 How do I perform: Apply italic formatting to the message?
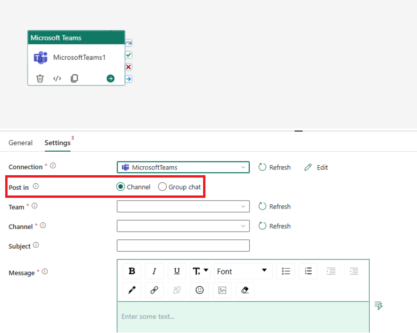pos(154,271)
